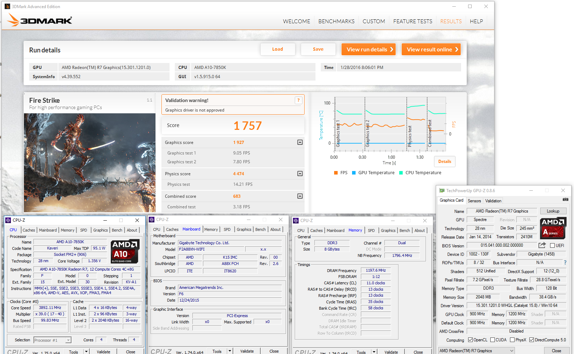
Task: Open Graphics tab in CPU-Z Mainboard window
Action: click(244, 229)
